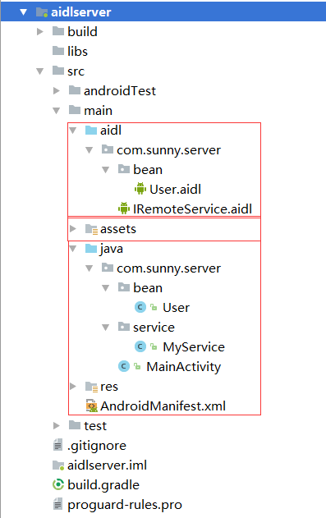Click the src folder icon
This screenshot has height=518, width=326.
coord(58,71)
